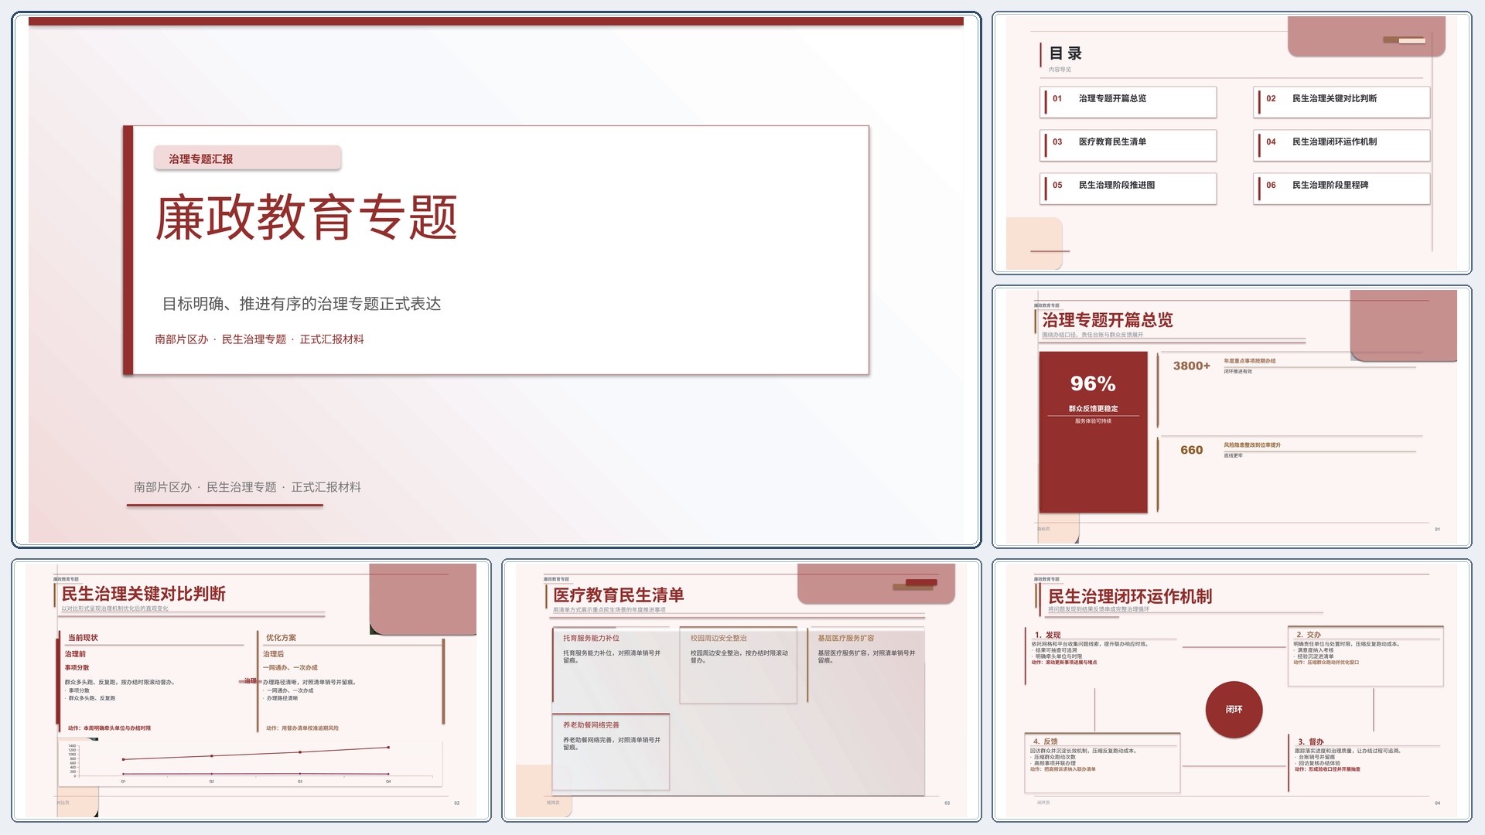
Task: Open the 廉政教育专题 cover slide thumbnail
Action: click(x=496, y=279)
